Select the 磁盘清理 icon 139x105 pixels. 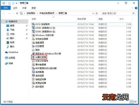[33, 43]
